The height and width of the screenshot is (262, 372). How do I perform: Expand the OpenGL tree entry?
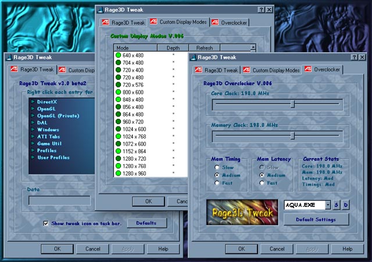[33, 108]
